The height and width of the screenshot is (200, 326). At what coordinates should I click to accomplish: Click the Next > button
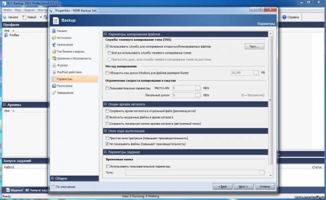point(243,186)
